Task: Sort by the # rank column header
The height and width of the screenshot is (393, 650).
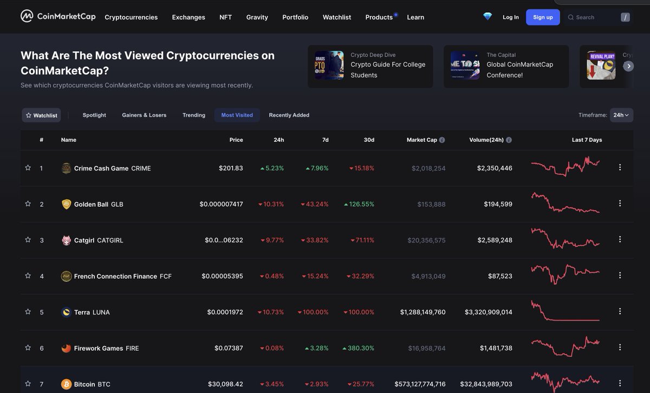Action: [x=42, y=140]
